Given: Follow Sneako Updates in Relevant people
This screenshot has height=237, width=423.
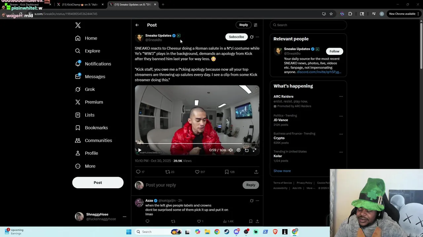Looking at the screenshot, I should pos(334,51).
